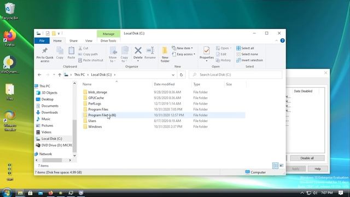Open Firefox from the taskbar
Image resolution: width=350 pixels, height=197 pixels.
point(51,193)
